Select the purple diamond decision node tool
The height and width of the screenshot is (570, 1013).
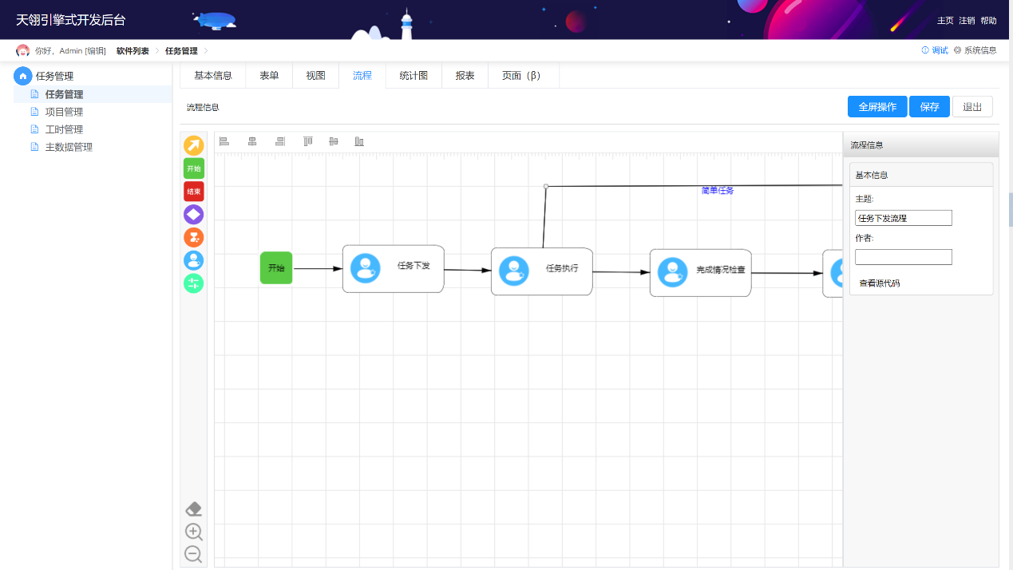click(x=194, y=214)
